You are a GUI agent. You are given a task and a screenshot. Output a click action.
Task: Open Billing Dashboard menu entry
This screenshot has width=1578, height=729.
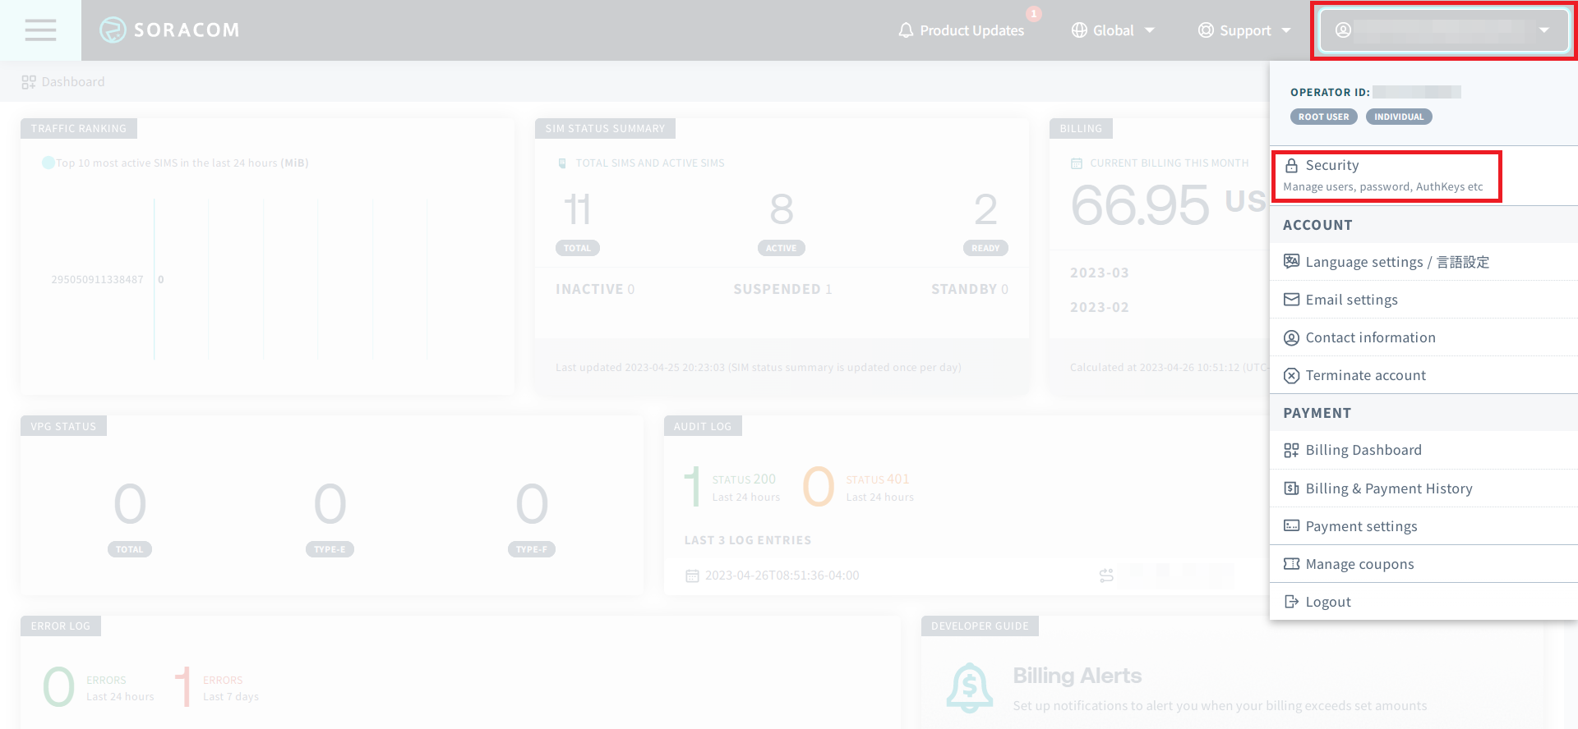pos(1363,450)
